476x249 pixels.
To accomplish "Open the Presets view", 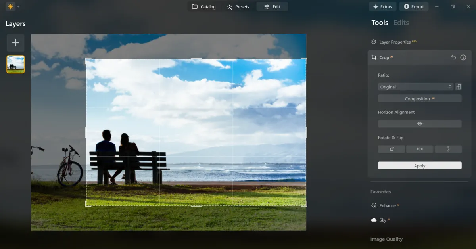I will pos(238,6).
